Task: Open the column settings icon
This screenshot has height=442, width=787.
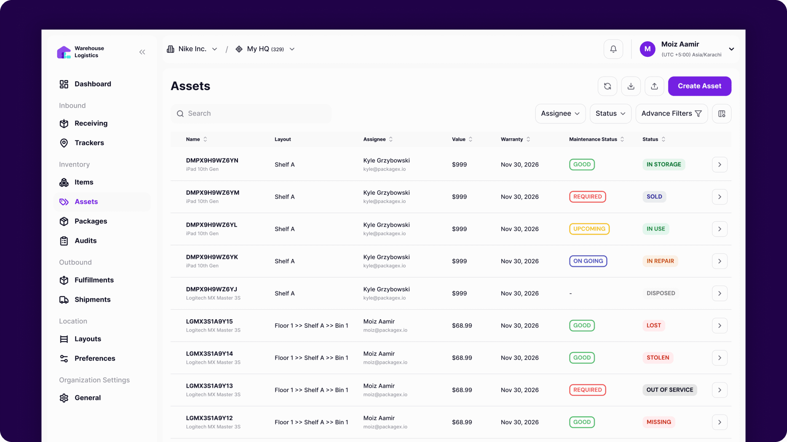Action: pos(722,114)
